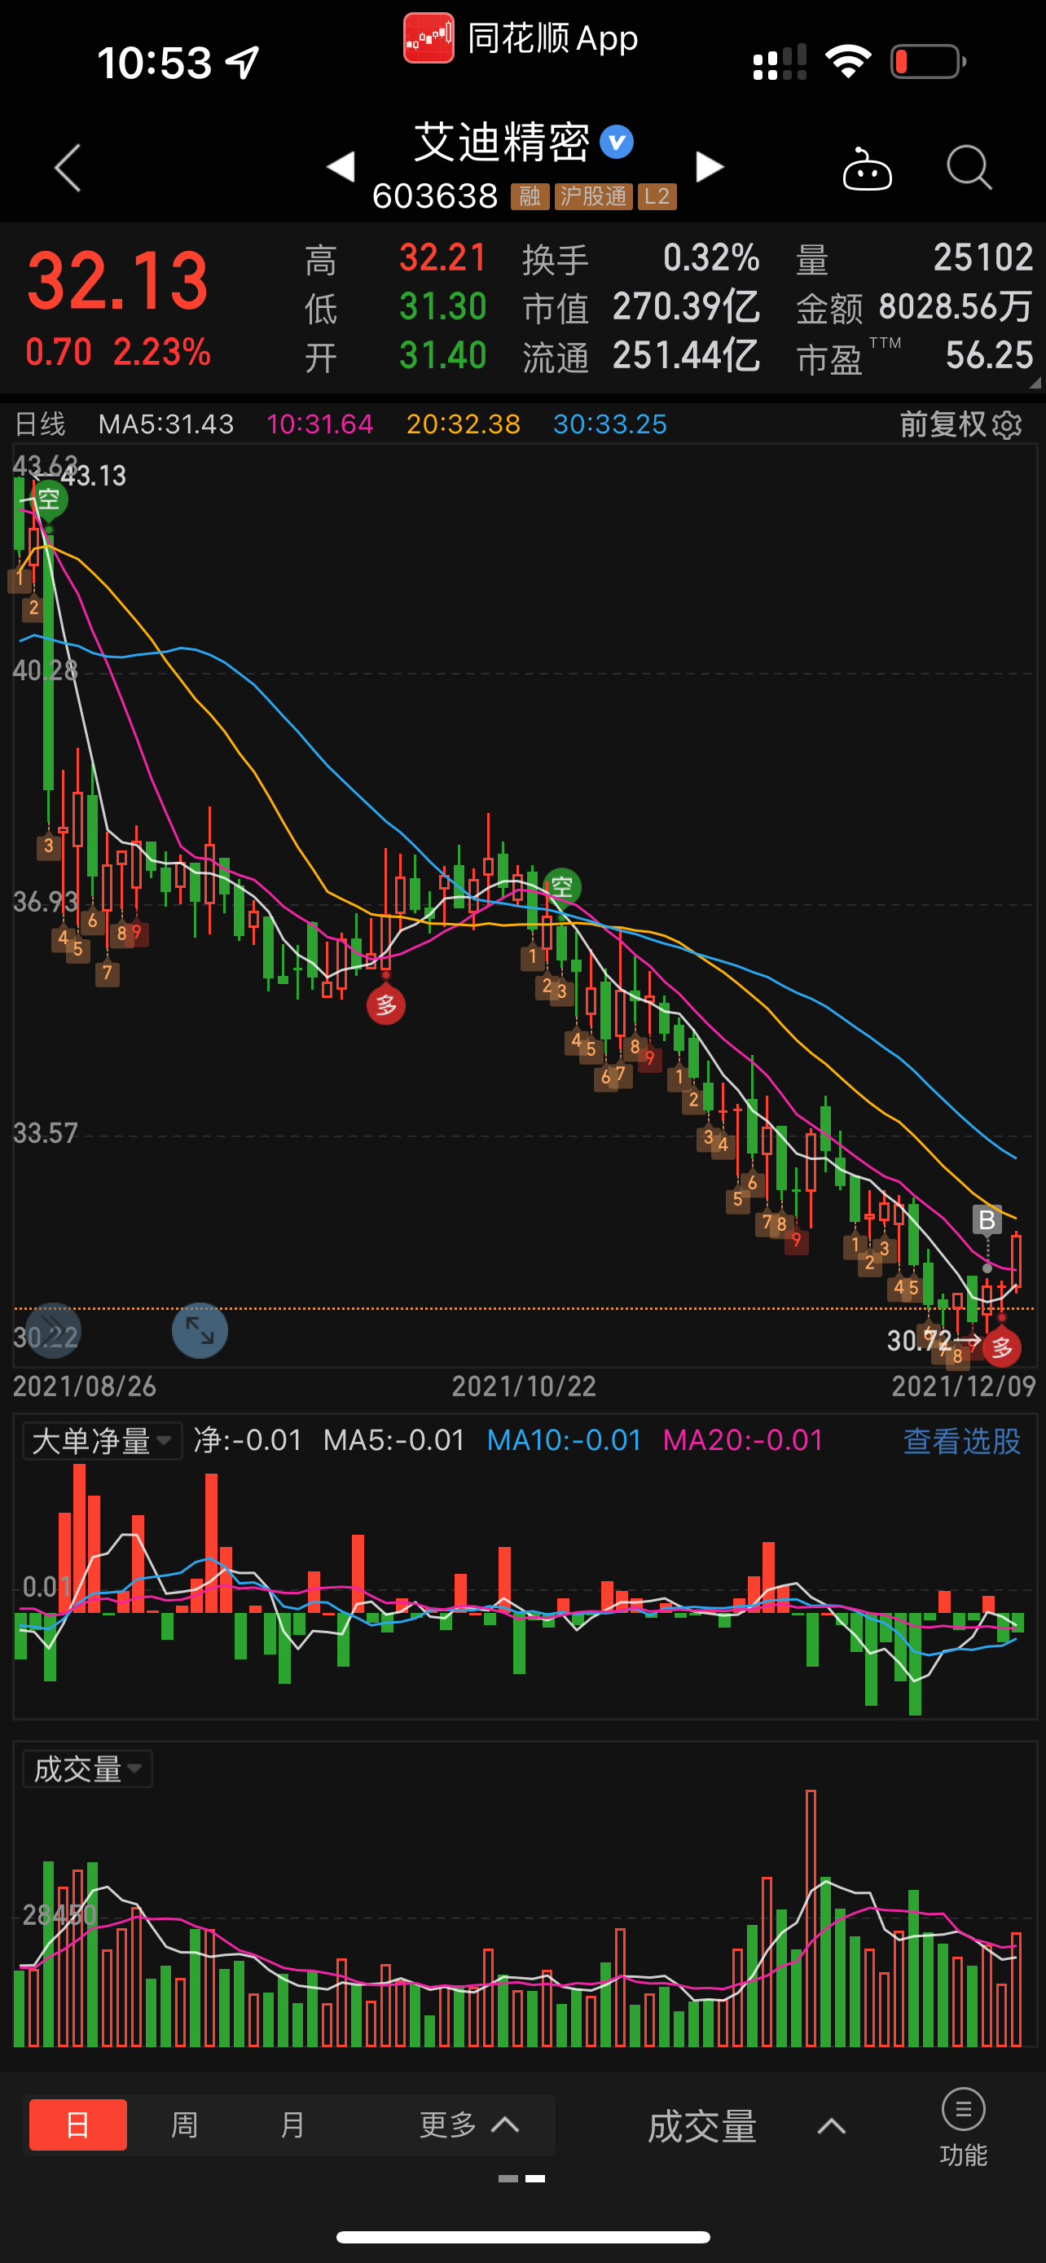The height and width of the screenshot is (2263, 1046).
Task: Tap the 沪股通 tag
Action: click(x=593, y=196)
